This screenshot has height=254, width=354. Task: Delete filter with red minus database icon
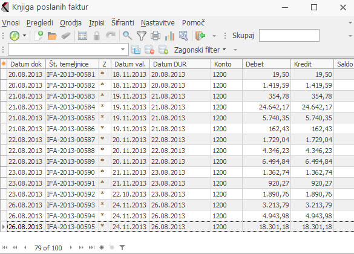[149, 50]
